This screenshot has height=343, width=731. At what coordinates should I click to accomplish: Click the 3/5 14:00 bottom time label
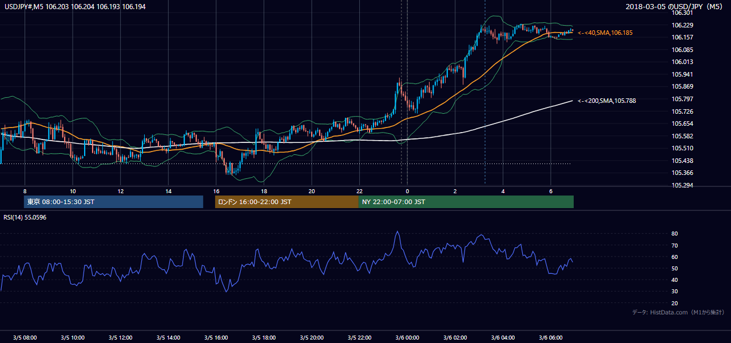tap(168, 338)
